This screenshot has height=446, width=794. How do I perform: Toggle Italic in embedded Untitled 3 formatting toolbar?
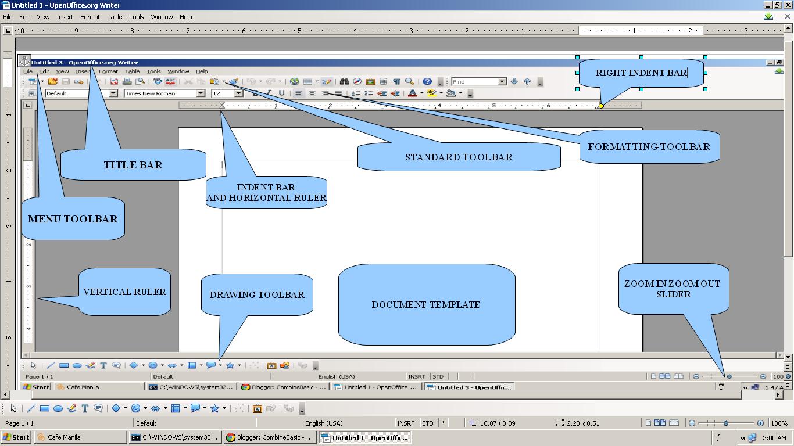(269, 93)
